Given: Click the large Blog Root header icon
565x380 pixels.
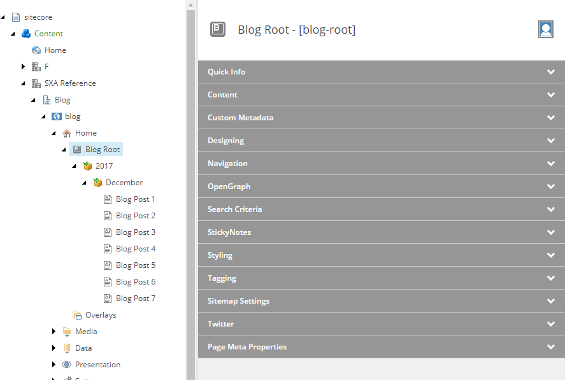Looking at the screenshot, I should [x=218, y=29].
